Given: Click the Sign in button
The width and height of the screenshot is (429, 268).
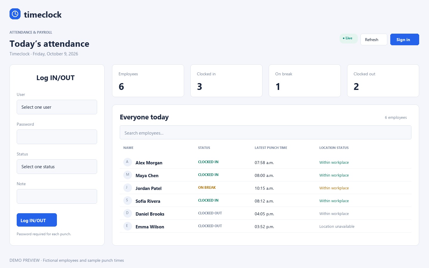Looking at the screenshot, I should coord(405,40).
